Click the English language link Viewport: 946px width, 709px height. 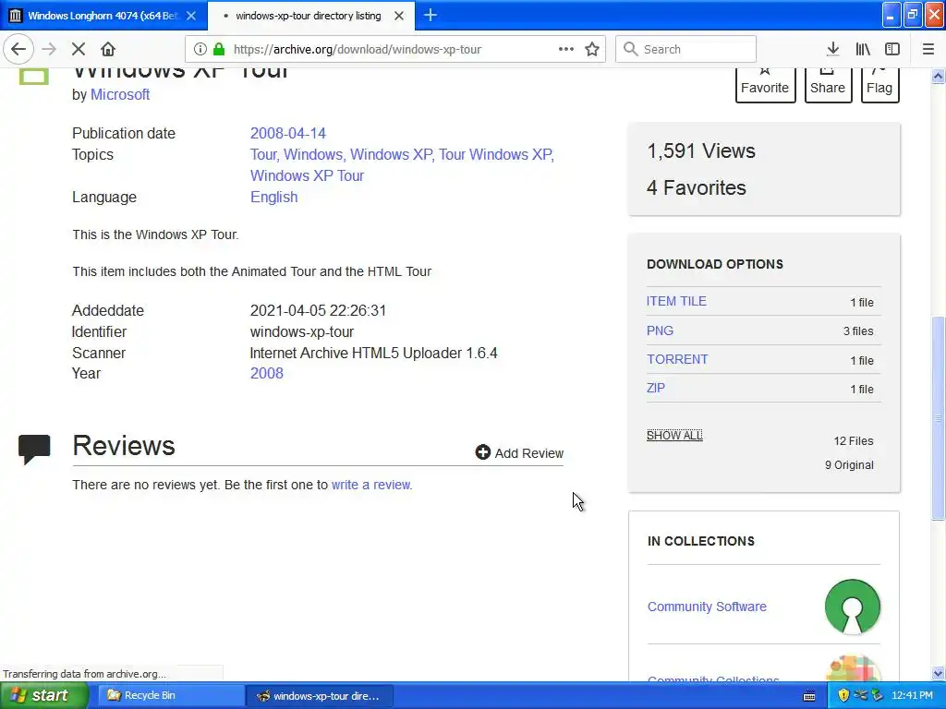coord(273,198)
